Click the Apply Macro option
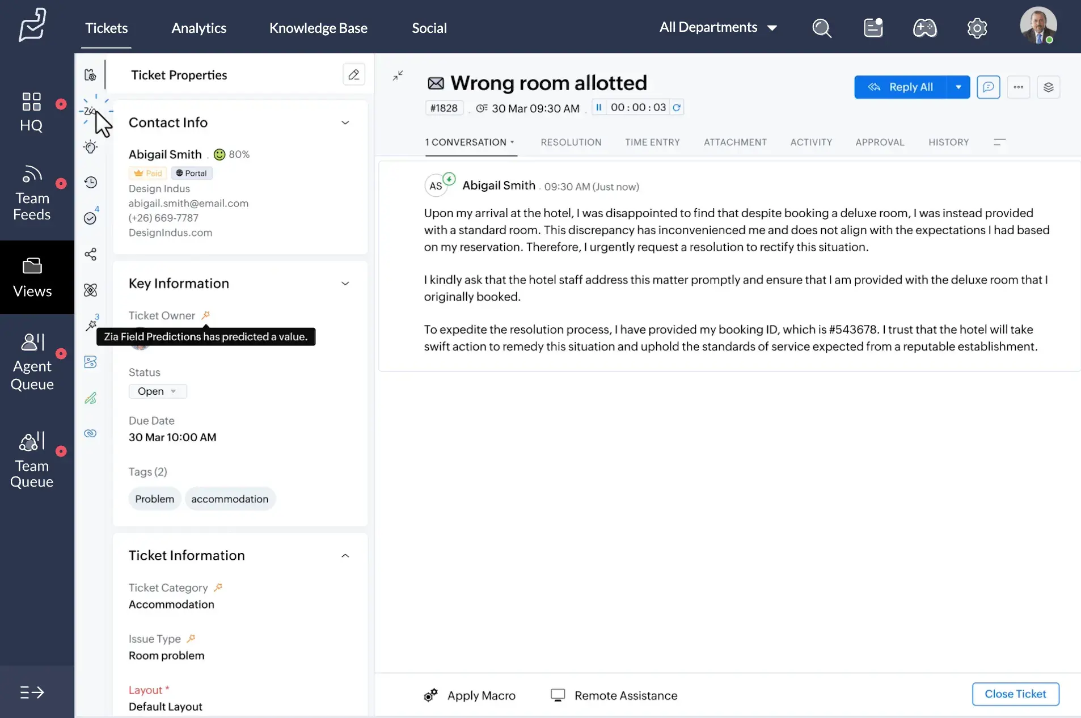The height and width of the screenshot is (718, 1081). click(481, 695)
